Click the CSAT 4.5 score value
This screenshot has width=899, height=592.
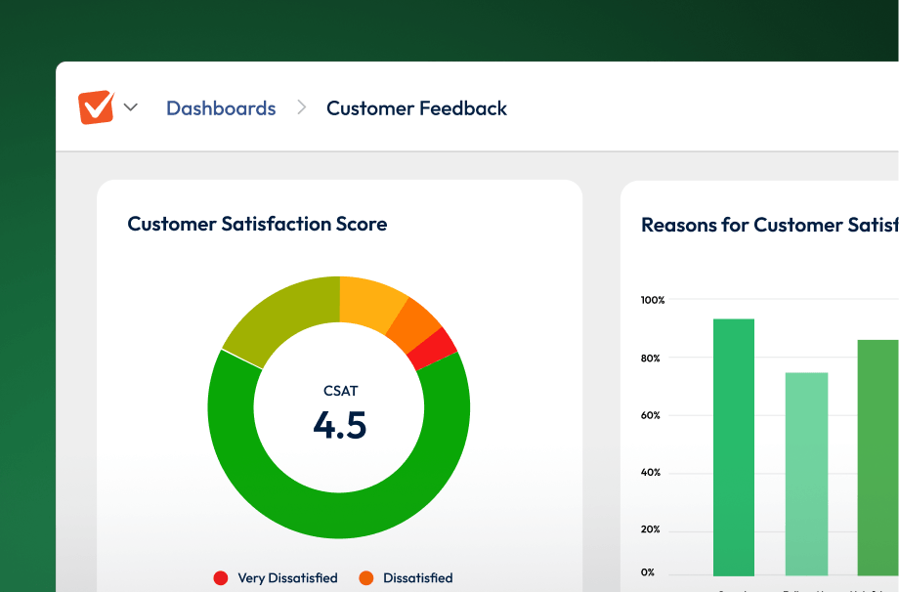339,424
